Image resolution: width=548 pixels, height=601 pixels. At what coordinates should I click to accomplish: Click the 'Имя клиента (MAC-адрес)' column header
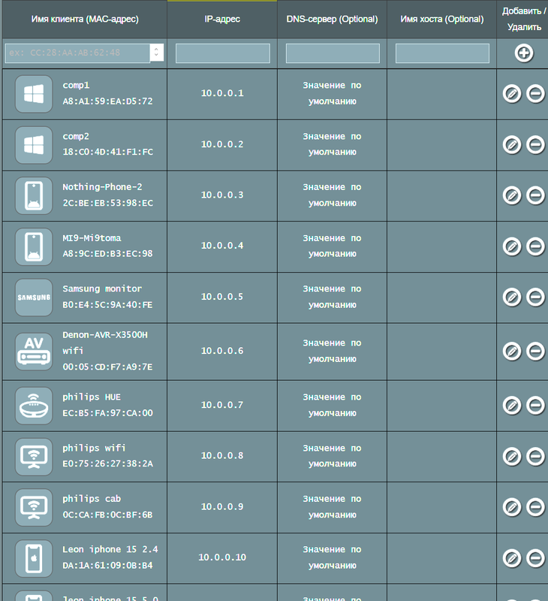[85, 20]
